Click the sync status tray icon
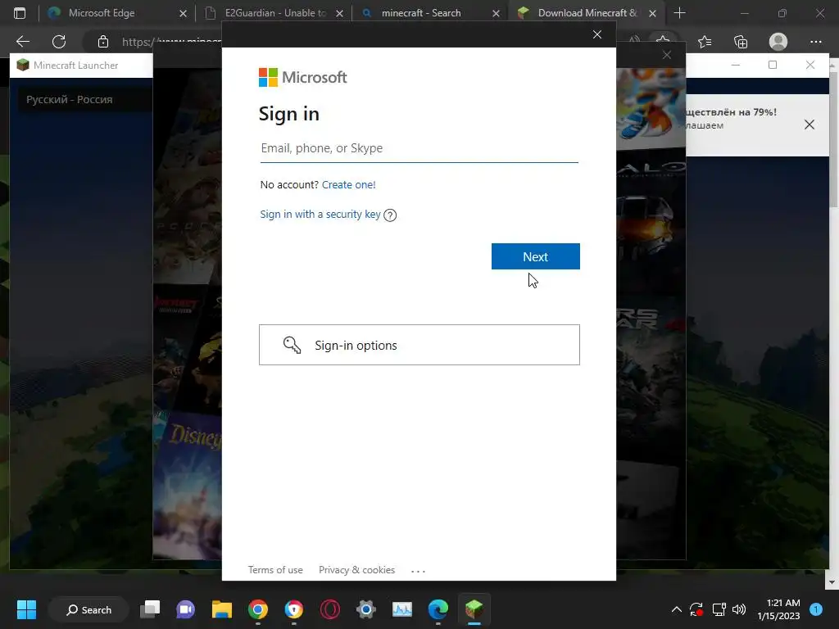 (696, 609)
